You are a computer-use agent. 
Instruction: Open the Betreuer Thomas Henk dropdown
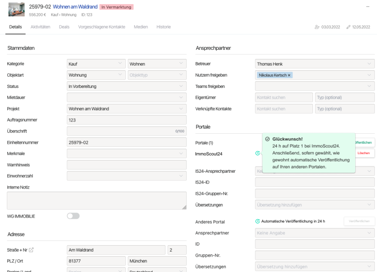315,64
